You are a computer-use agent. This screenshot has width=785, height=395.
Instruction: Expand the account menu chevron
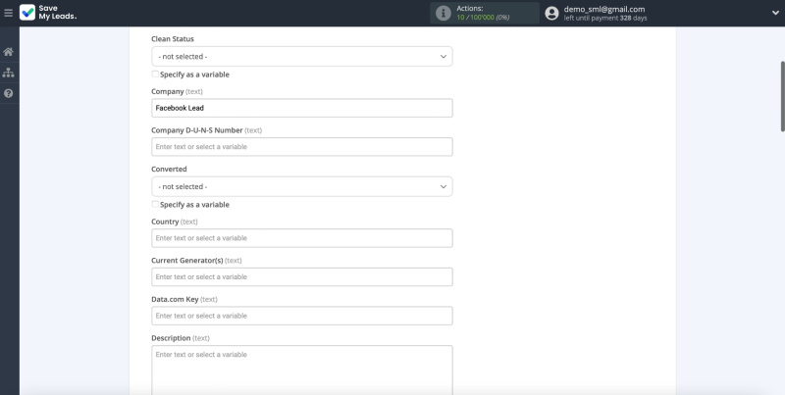(x=775, y=13)
